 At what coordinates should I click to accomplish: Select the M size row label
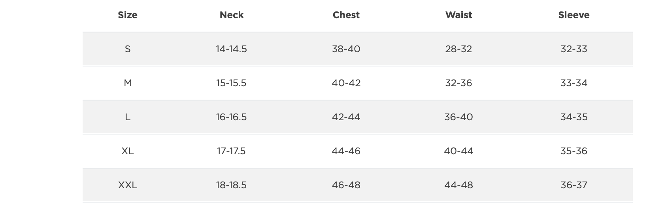[x=128, y=83]
